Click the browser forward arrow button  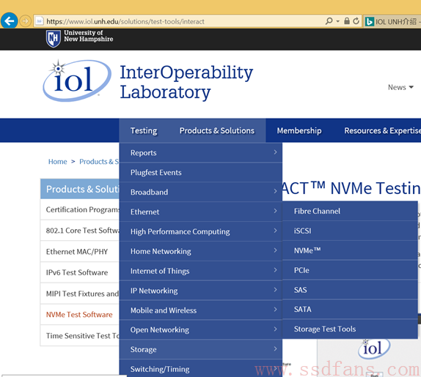tap(25, 21)
